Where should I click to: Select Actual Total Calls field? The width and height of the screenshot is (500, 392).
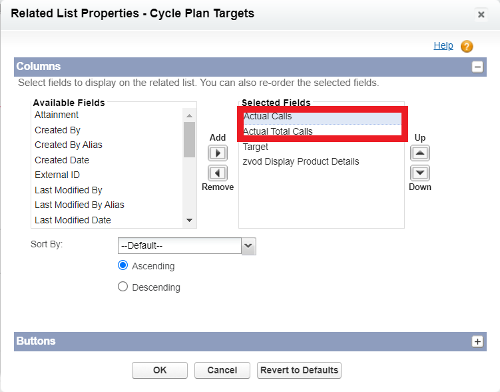point(278,131)
